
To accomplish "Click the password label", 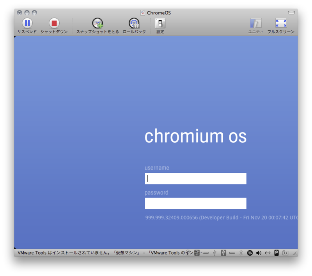I will (x=156, y=193).
